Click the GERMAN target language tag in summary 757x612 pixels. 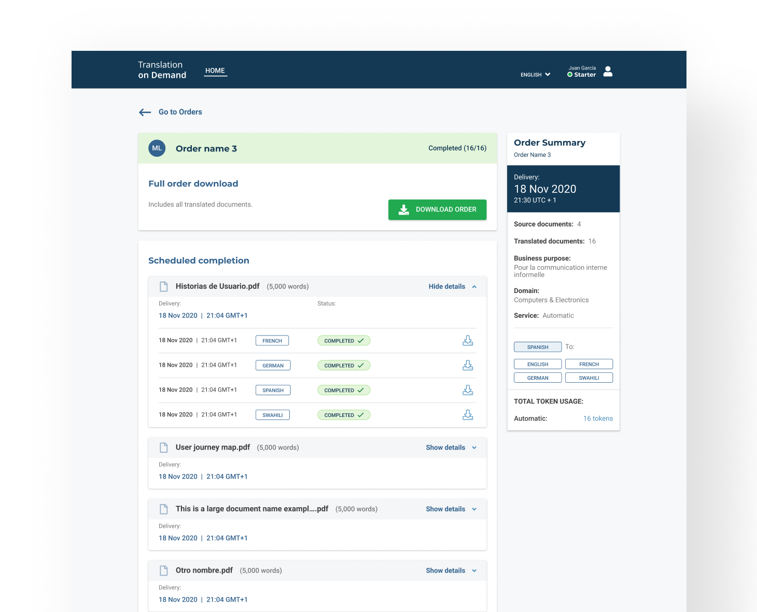(538, 378)
